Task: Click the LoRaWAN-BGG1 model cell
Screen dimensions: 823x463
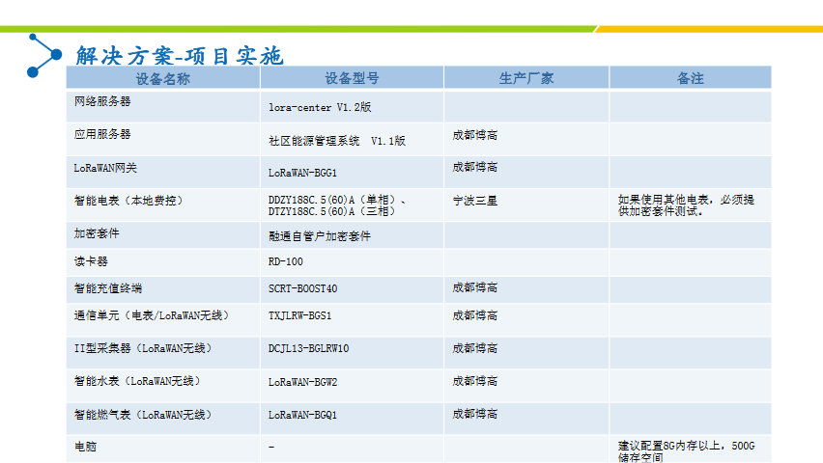Action: click(302, 173)
